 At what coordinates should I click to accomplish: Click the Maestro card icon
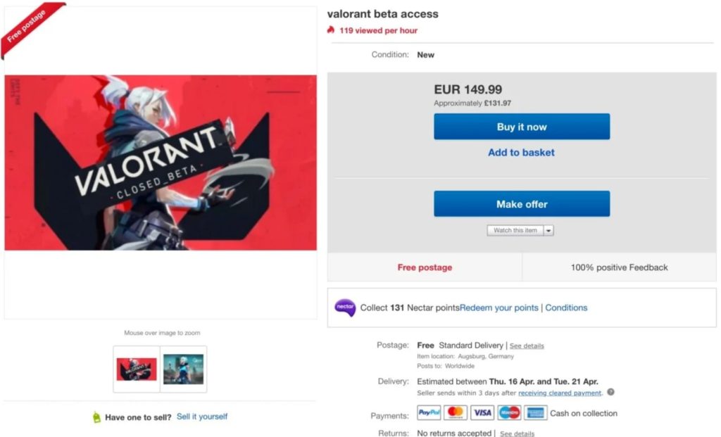(508, 413)
